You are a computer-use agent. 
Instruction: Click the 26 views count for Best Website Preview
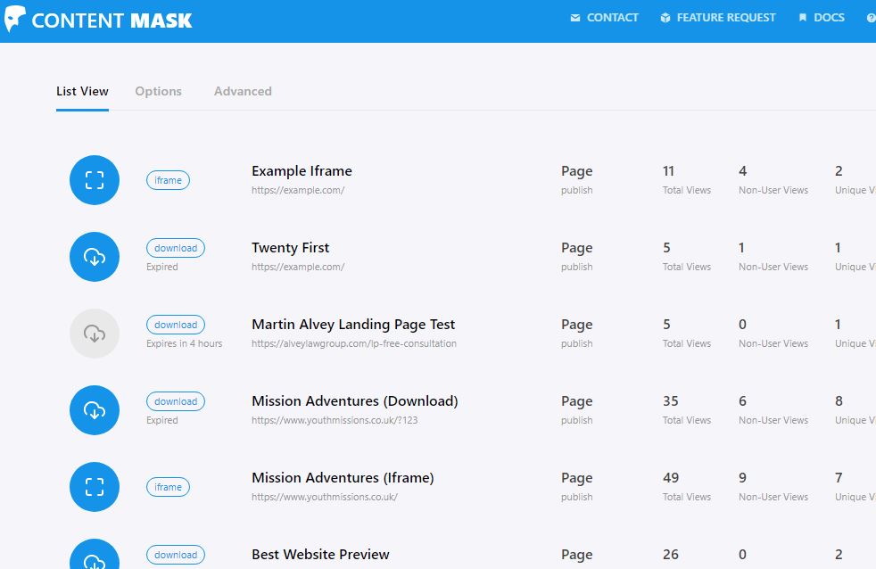[671, 555]
